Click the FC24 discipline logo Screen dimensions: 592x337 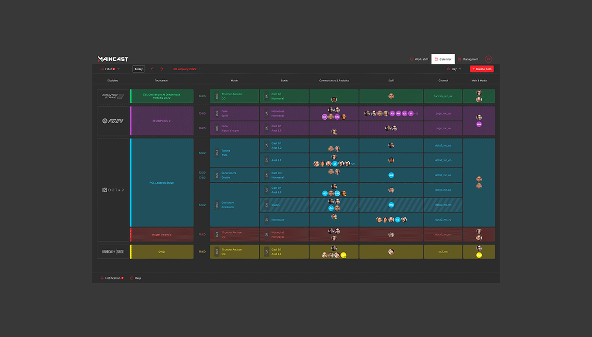[113, 121]
